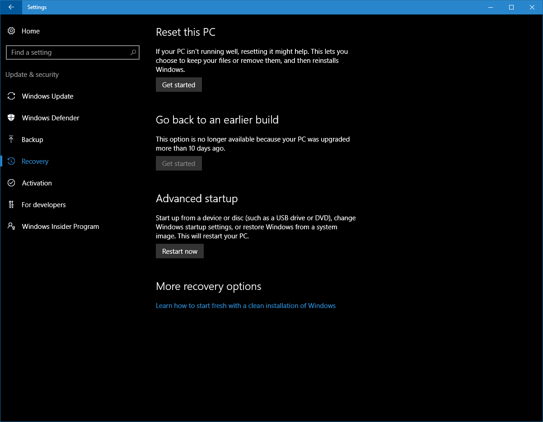Select the Backup icon in sidebar
The image size is (543, 422).
tap(11, 139)
